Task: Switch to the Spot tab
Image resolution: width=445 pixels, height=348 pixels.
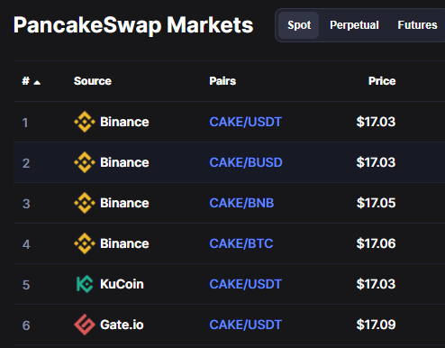Action: 299,25
